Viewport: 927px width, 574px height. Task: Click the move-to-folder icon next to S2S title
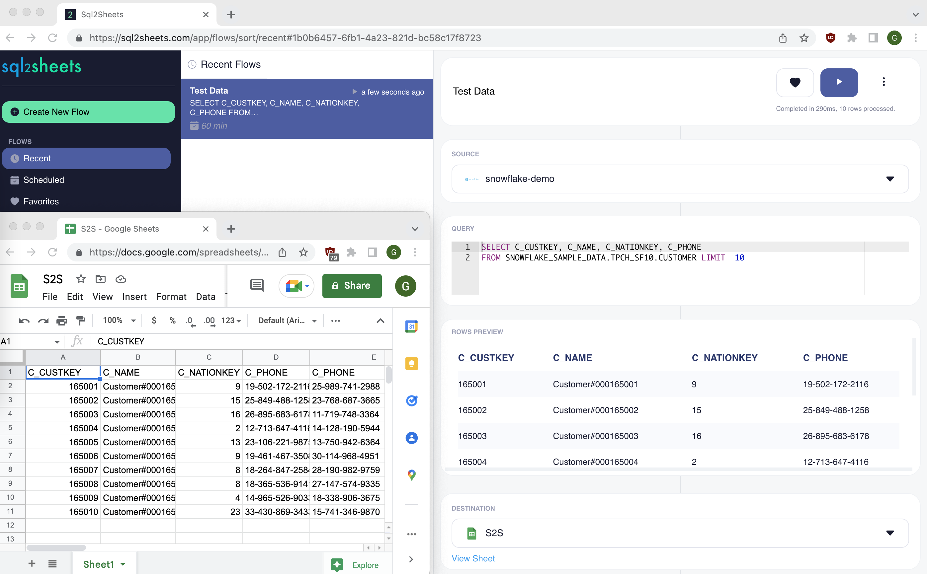tap(101, 279)
